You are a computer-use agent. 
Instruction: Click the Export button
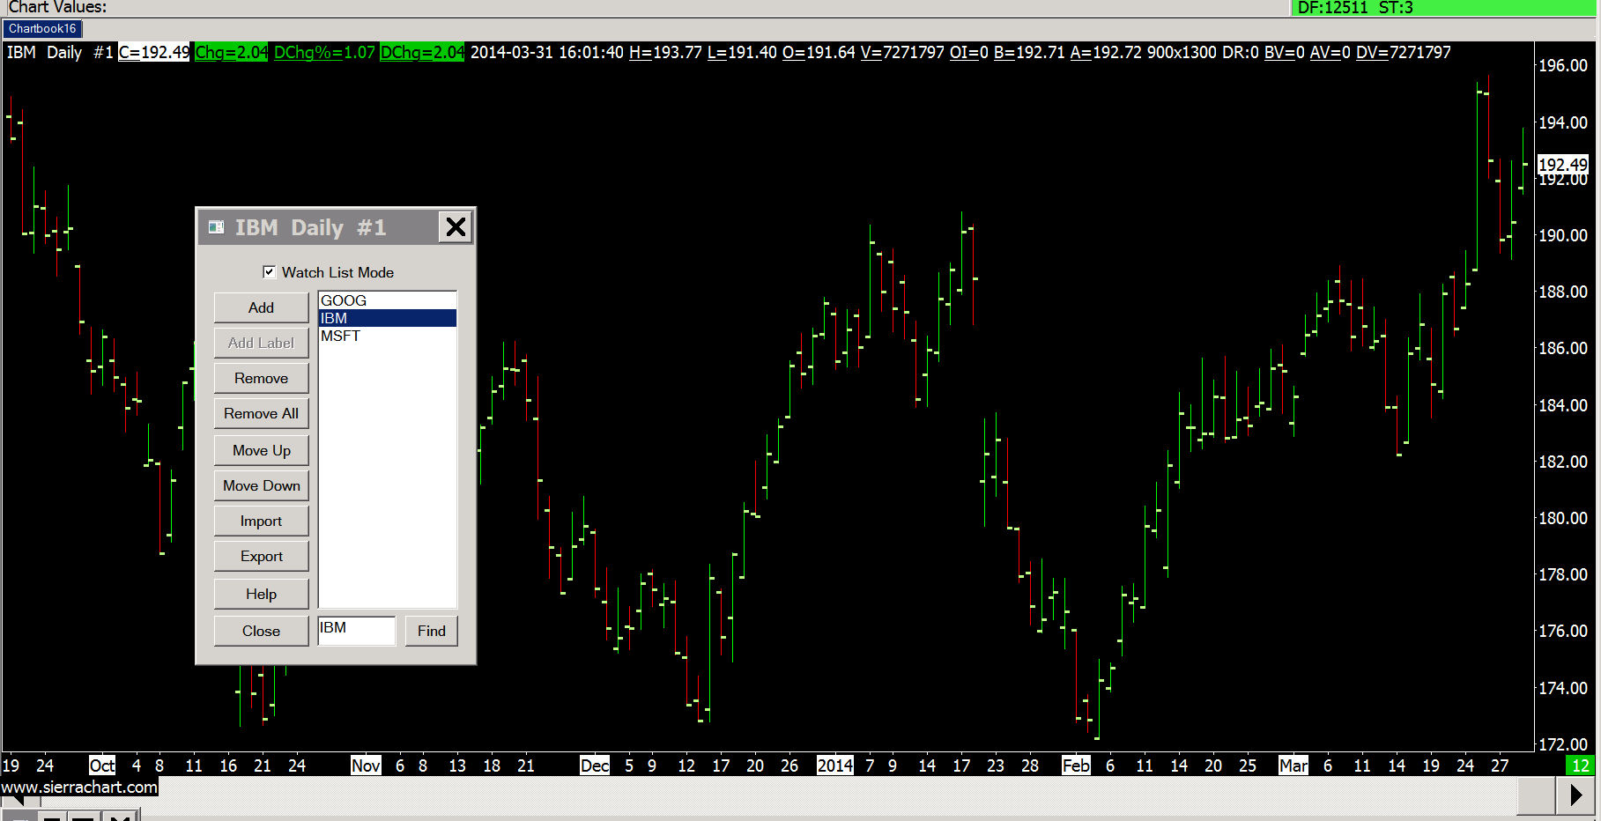click(261, 556)
